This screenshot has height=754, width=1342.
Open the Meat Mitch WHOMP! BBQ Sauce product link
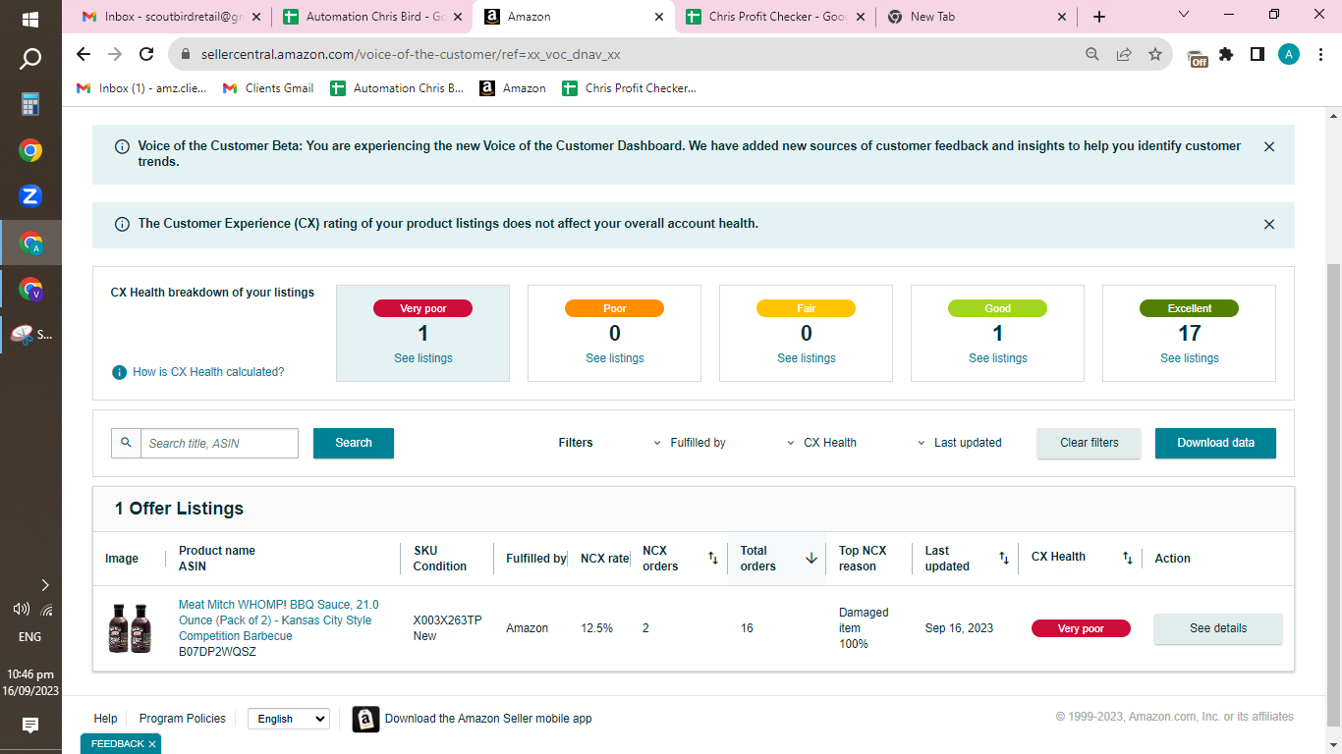click(279, 620)
